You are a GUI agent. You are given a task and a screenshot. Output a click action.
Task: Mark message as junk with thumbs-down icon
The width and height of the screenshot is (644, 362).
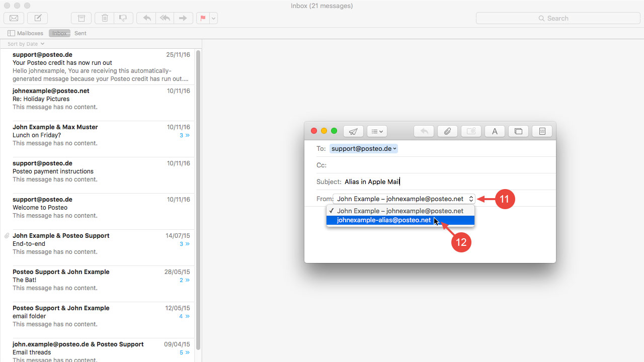(123, 18)
